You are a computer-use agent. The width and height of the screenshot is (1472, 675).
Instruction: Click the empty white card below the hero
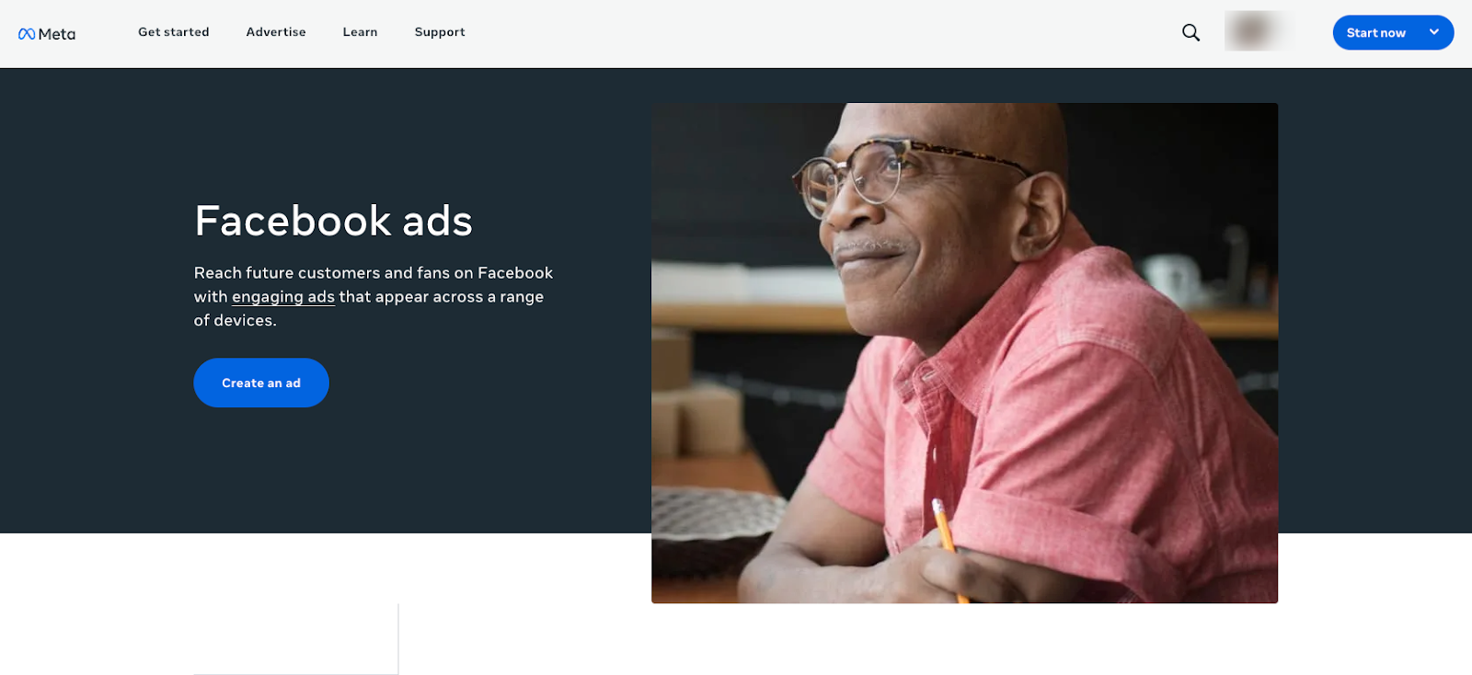tap(295, 639)
